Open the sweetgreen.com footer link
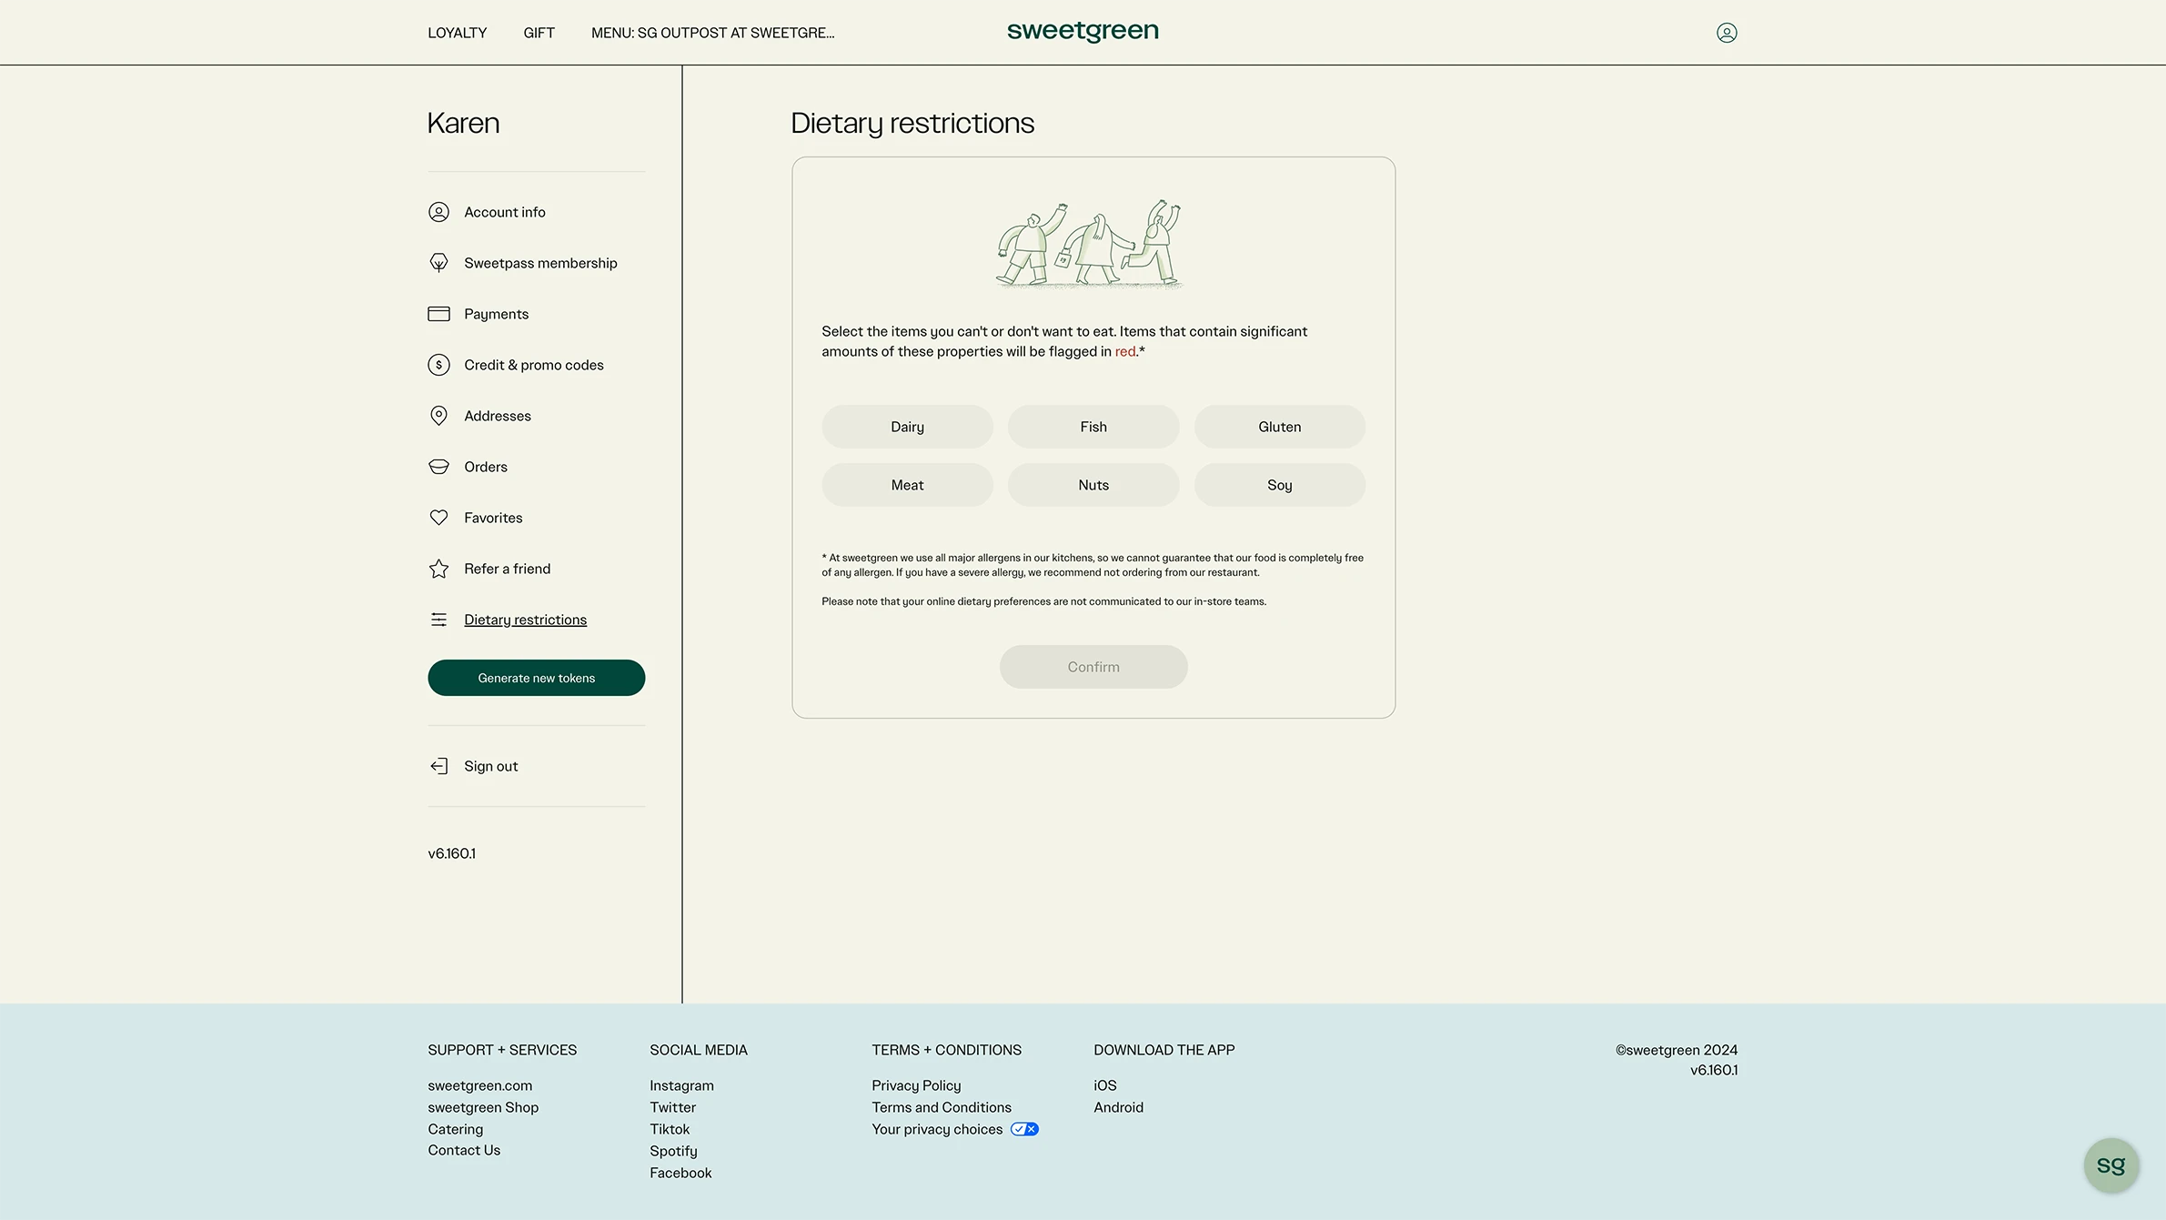 pos(479,1085)
